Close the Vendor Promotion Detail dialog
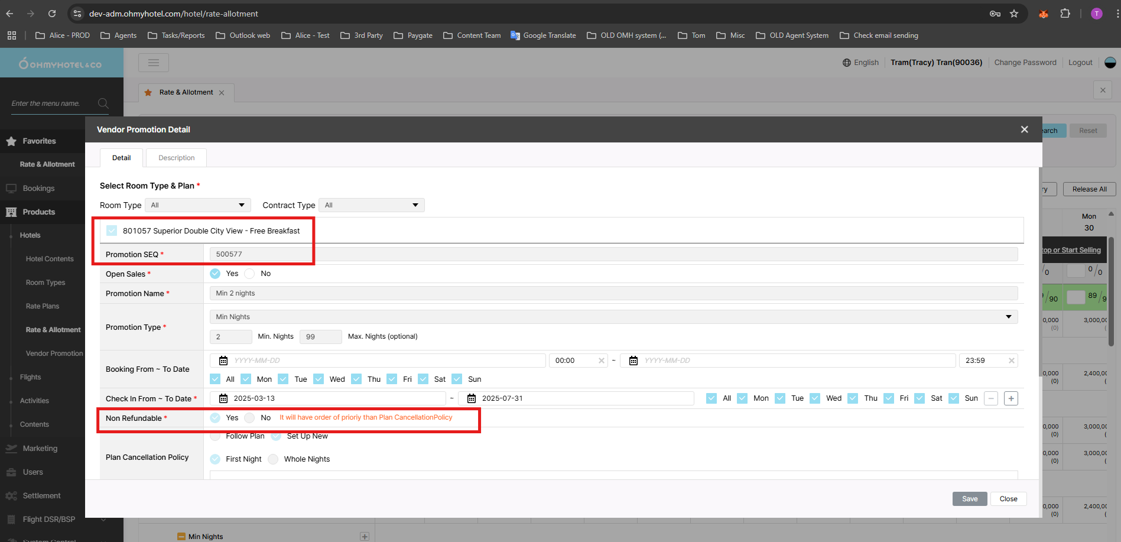This screenshot has height=542, width=1121. 1024,129
